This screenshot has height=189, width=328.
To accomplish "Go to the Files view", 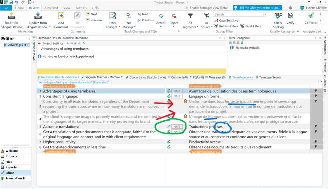I will [x=9, y=162].
